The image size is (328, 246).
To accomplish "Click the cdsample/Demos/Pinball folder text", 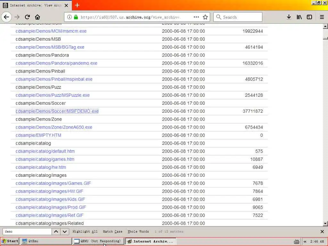I will coord(40,71).
